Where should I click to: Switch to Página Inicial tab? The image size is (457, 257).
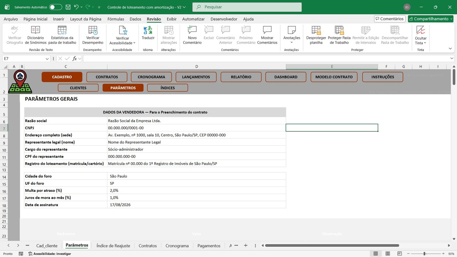(x=35, y=19)
